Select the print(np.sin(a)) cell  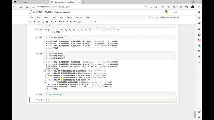click(110, 37)
